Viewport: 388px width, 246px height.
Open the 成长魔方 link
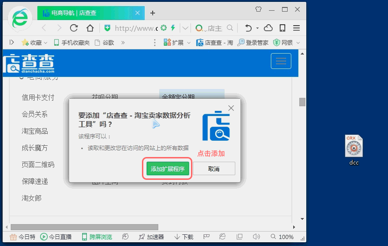tap(35, 148)
